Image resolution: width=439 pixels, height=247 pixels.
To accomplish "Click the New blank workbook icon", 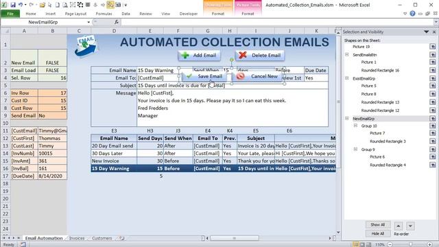I will [57, 5].
